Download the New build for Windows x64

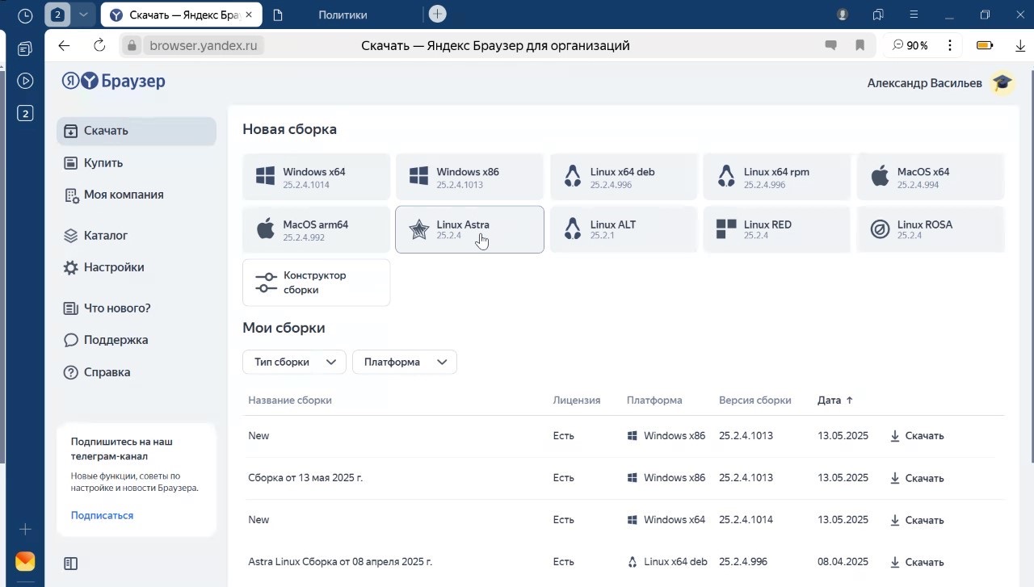tap(917, 520)
